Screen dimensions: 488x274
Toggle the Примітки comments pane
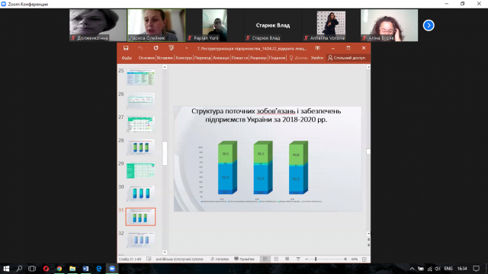coord(244,259)
